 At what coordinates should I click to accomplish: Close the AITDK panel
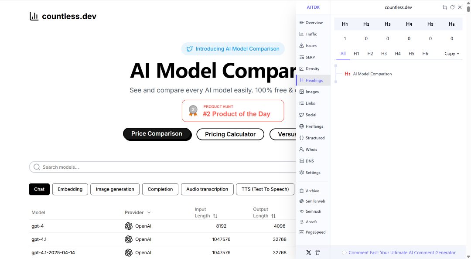click(x=460, y=7)
